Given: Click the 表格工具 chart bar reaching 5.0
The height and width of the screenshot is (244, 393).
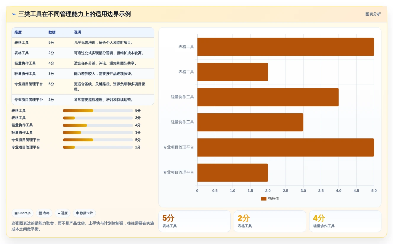Looking at the screenshot, I should [285, 47].
